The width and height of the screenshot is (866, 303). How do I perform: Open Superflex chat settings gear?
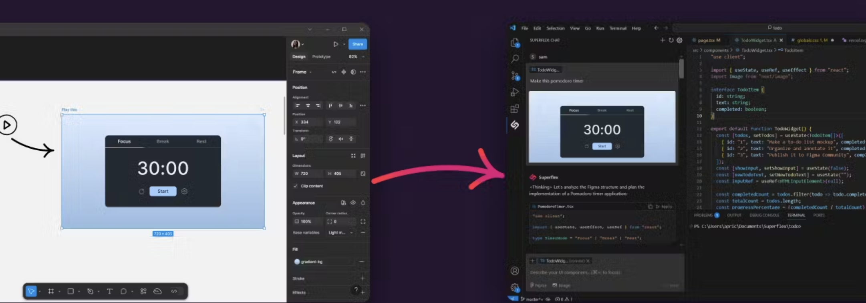pos(680,40)
